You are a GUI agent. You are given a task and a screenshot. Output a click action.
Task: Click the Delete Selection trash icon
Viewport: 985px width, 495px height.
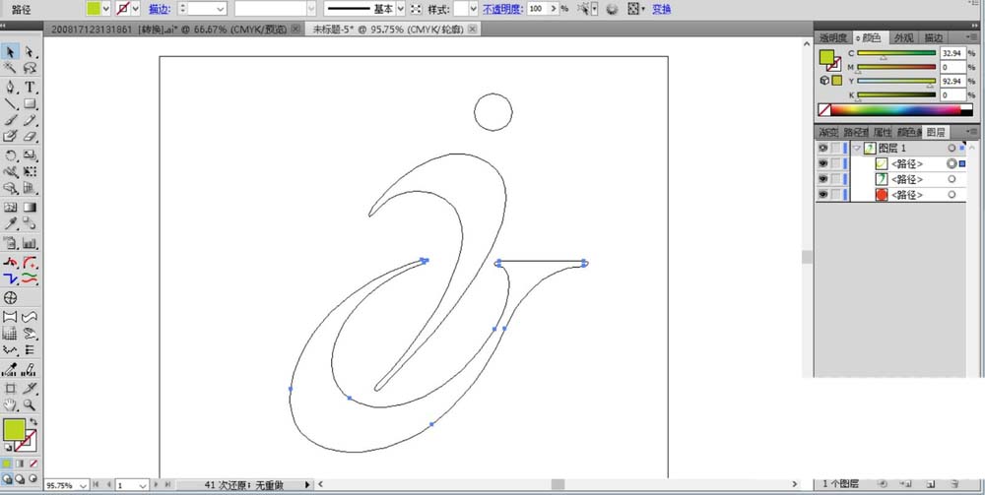click(954, 484)
